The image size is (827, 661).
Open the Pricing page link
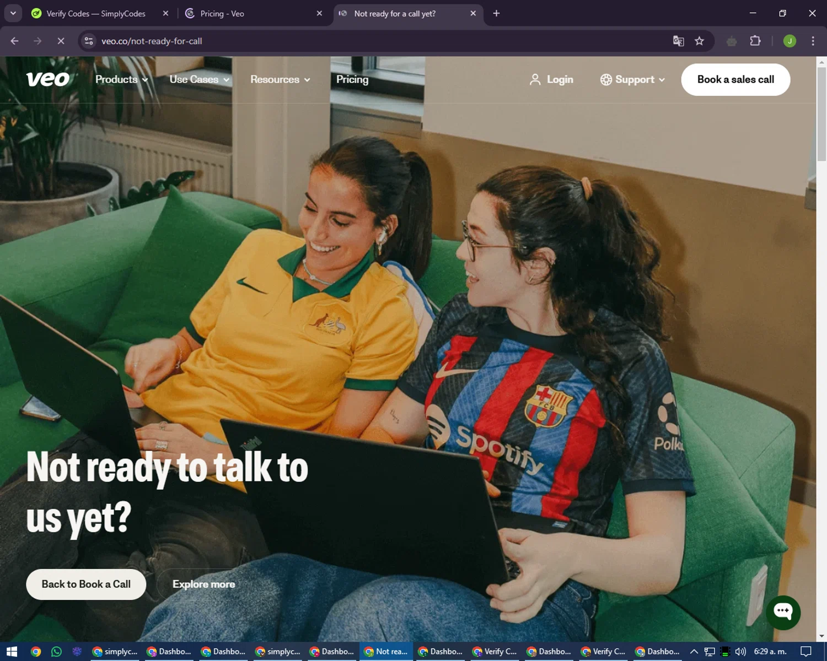pos(352,79)
